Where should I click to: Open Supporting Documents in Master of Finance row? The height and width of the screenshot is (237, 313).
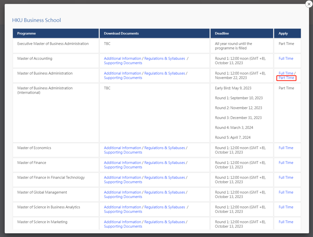click(123, 167)
